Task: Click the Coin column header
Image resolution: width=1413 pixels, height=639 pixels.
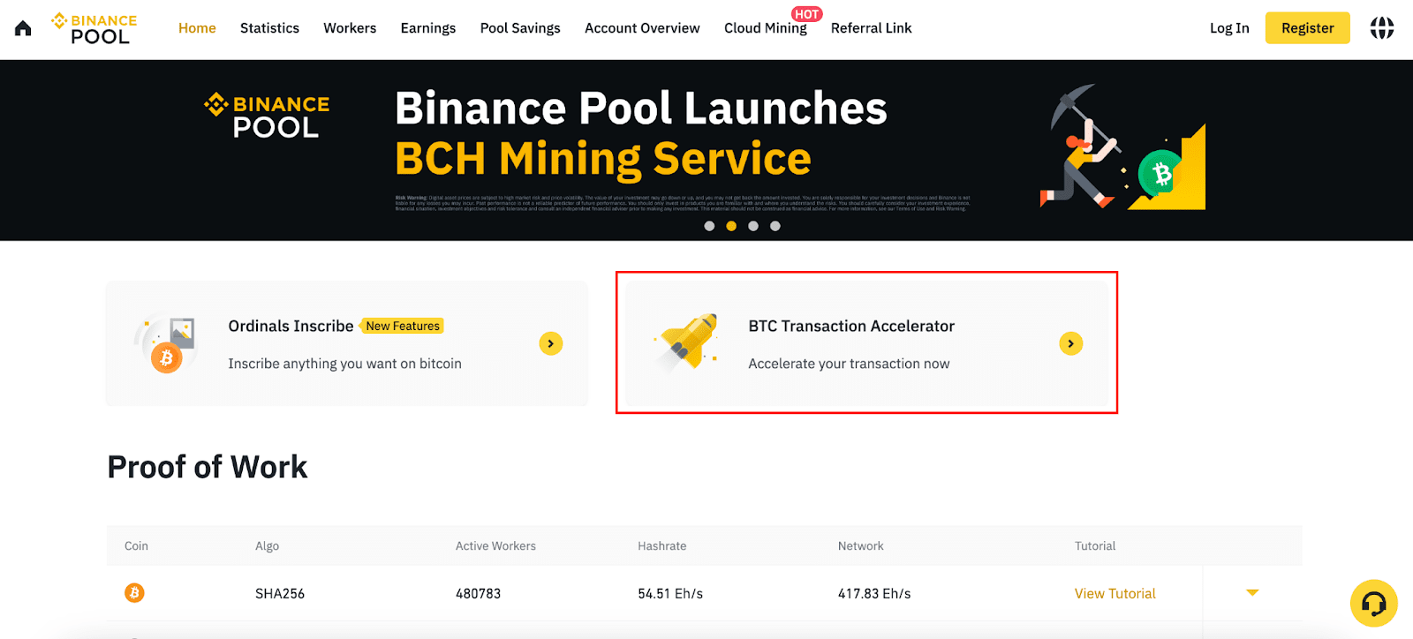Action: (136, 546)
